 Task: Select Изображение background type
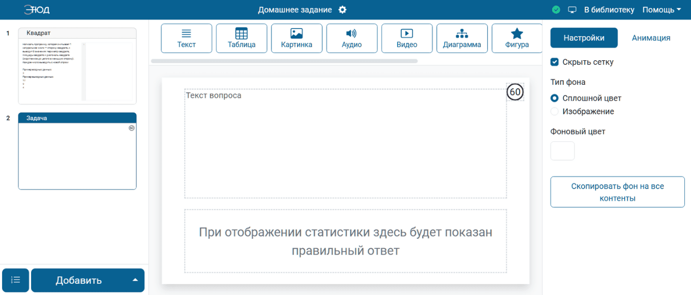tap(554, 111)
